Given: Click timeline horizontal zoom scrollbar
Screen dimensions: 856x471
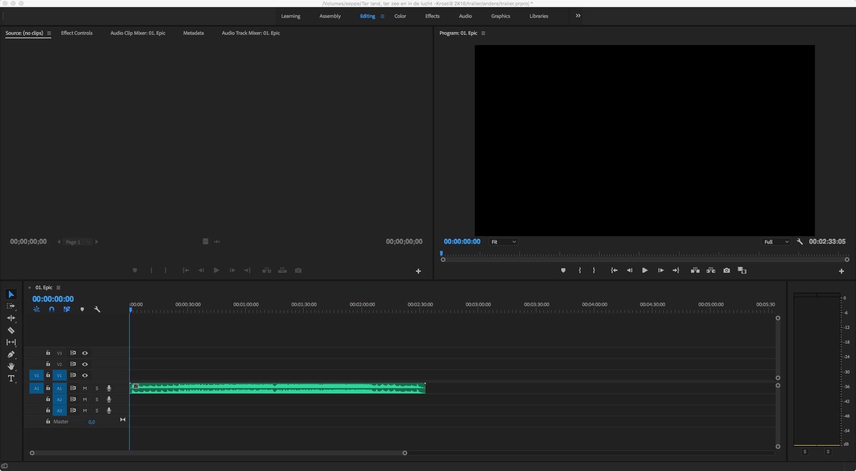Looking at the screenshot, I should [x=218, y=453].
